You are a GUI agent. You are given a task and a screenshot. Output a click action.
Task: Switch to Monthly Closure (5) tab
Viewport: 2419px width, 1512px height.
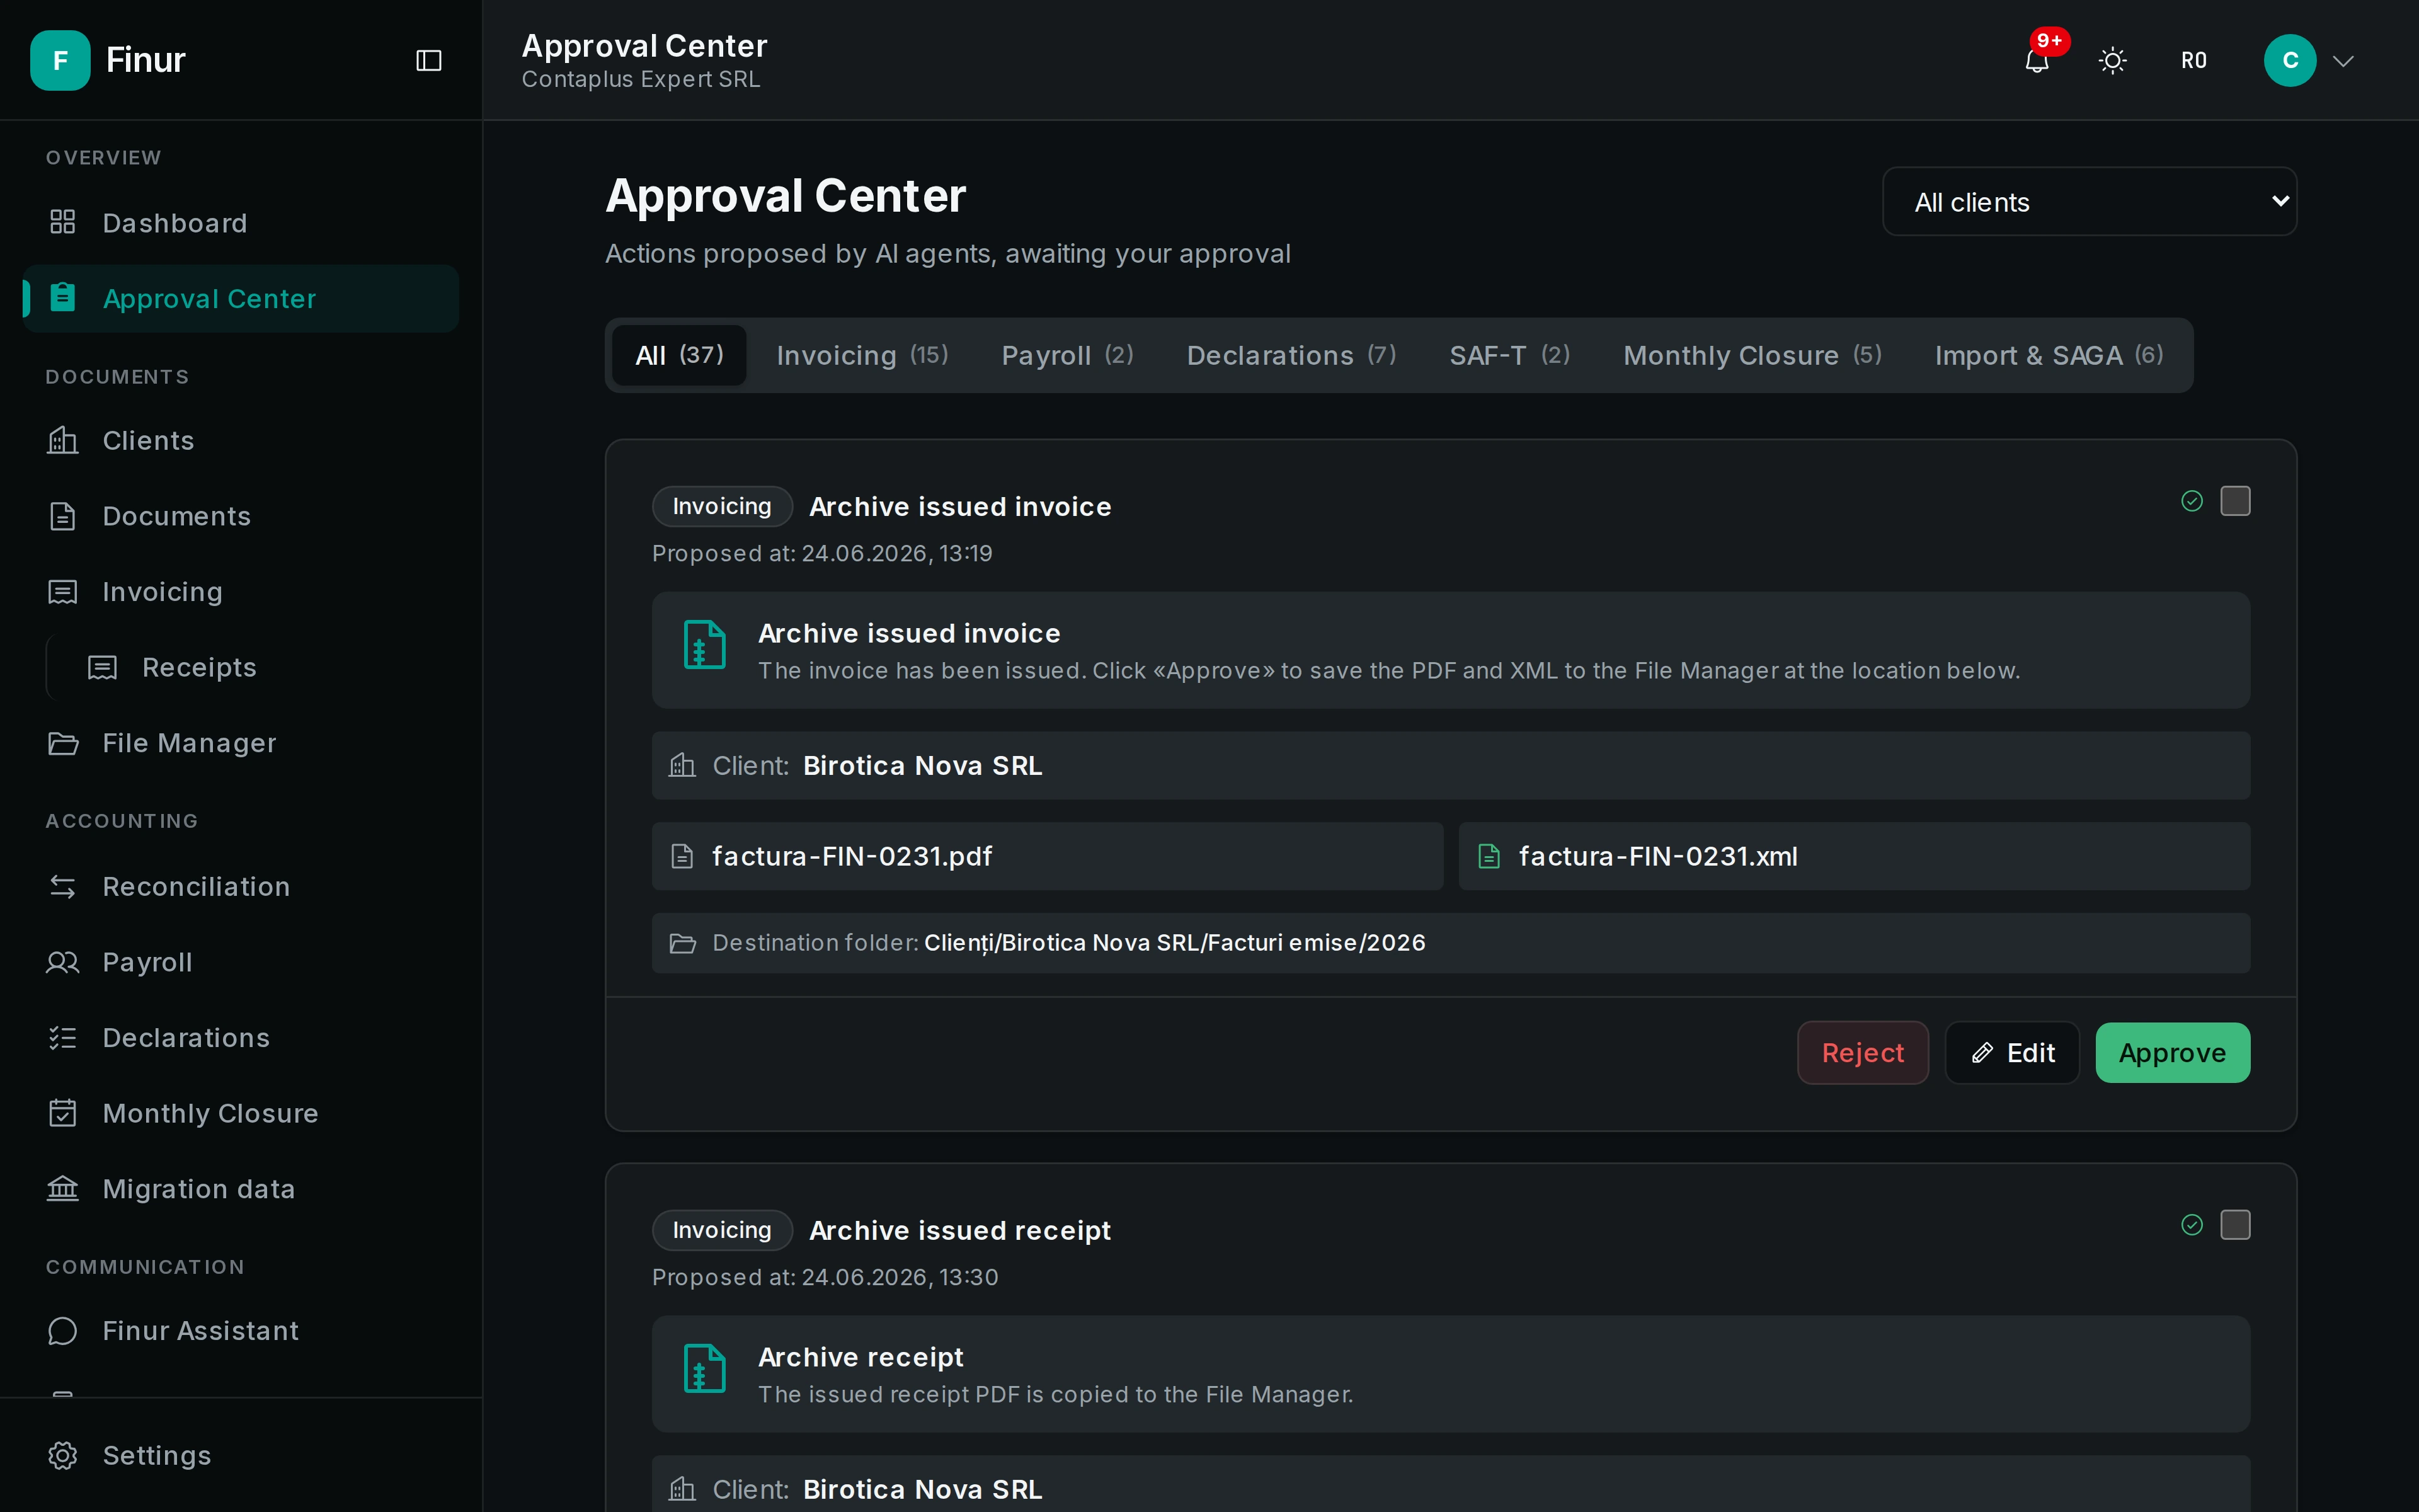tap(1753, 356)
